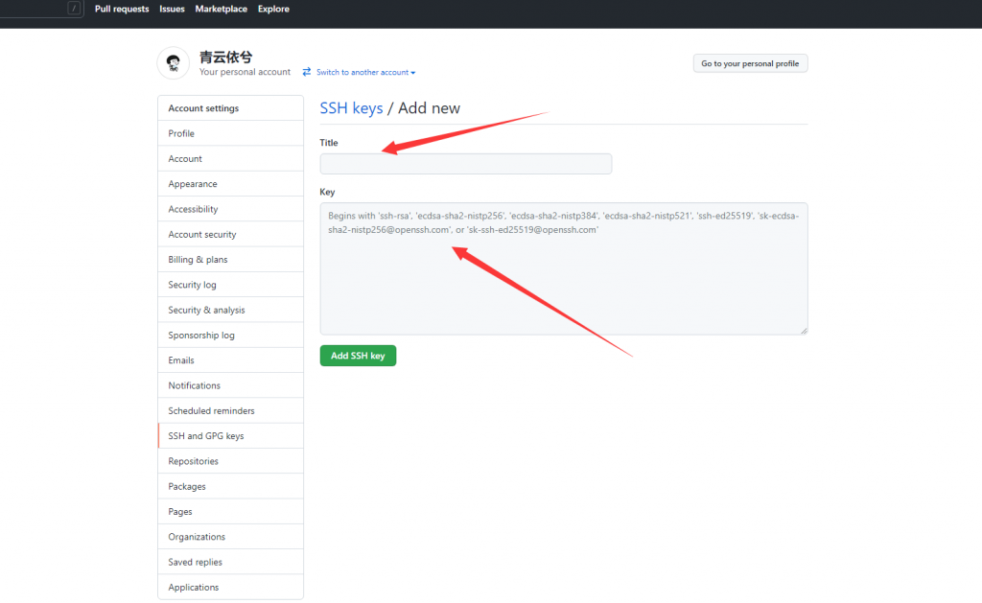Open Issues in top navigation

click(172, 9)
